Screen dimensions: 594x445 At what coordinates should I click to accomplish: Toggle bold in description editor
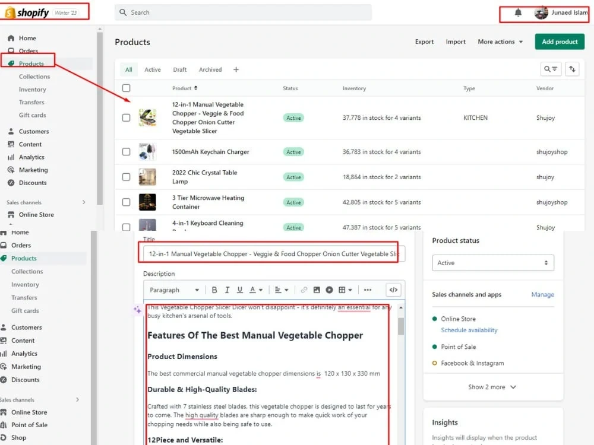click(214, 290)
